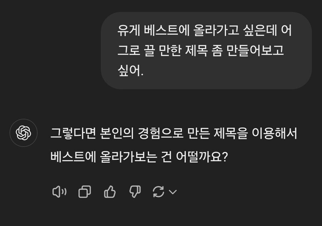Expand the model switch menu beside regenerate
Image resolution: width=322 pixels, height=226 pixels.
coord(172,192)
